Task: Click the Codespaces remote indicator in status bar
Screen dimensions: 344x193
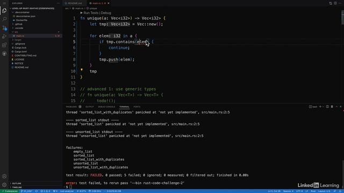Action: 10,191
